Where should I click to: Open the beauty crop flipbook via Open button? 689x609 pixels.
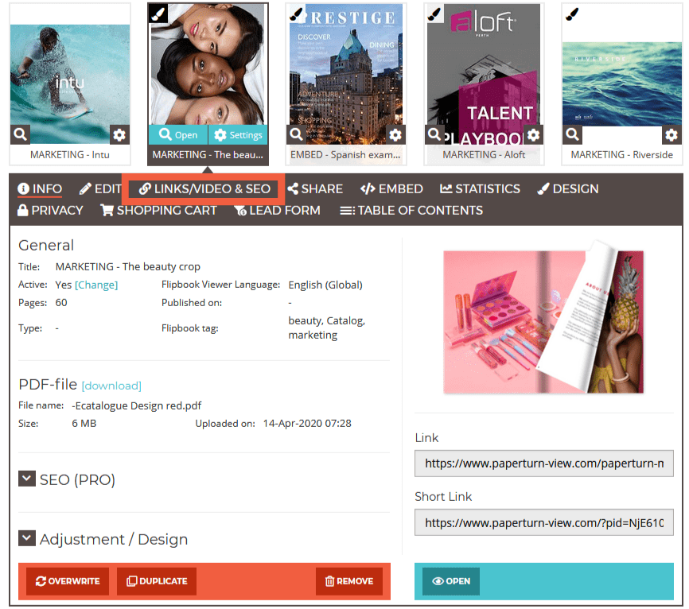tap(178, 135)
